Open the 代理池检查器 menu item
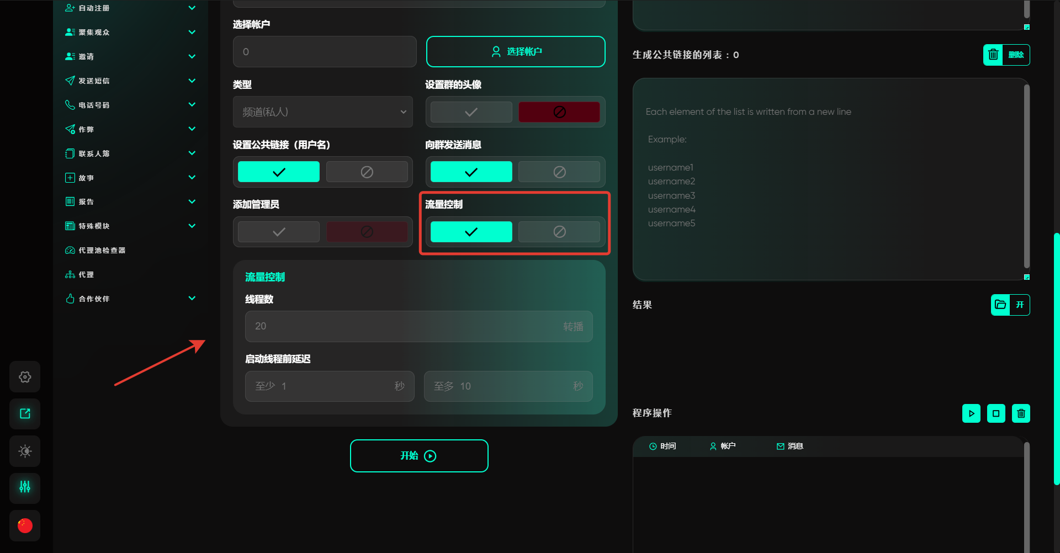1060x553 pixels. (102, 250)
